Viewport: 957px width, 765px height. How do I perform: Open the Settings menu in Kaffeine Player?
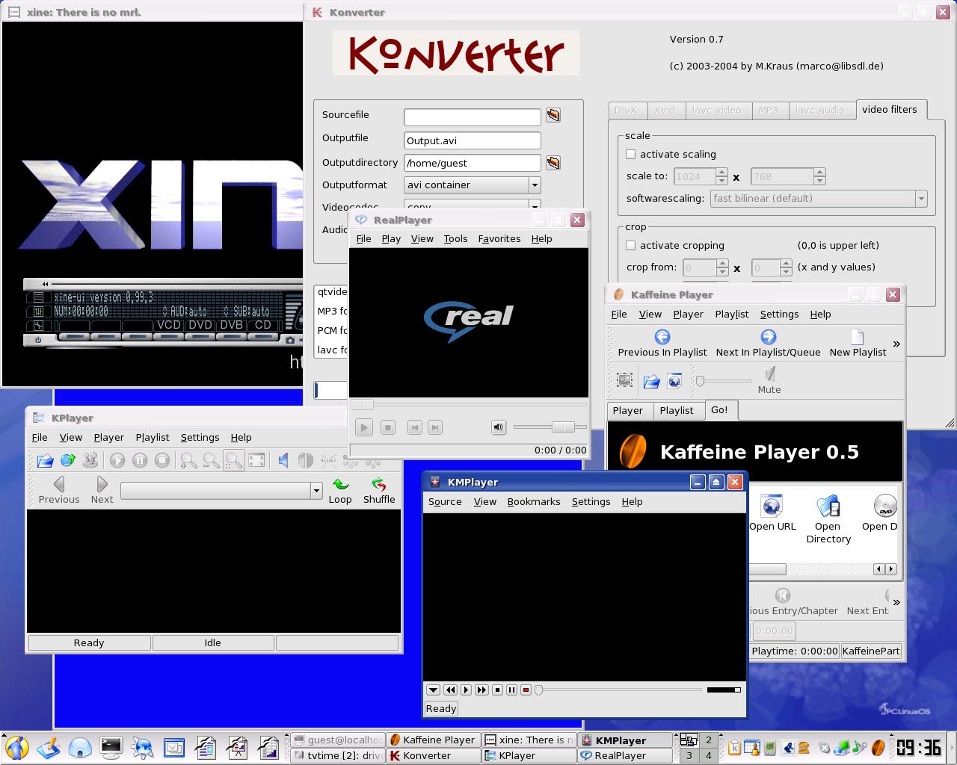pyautogui.click(x=779, y=315)
